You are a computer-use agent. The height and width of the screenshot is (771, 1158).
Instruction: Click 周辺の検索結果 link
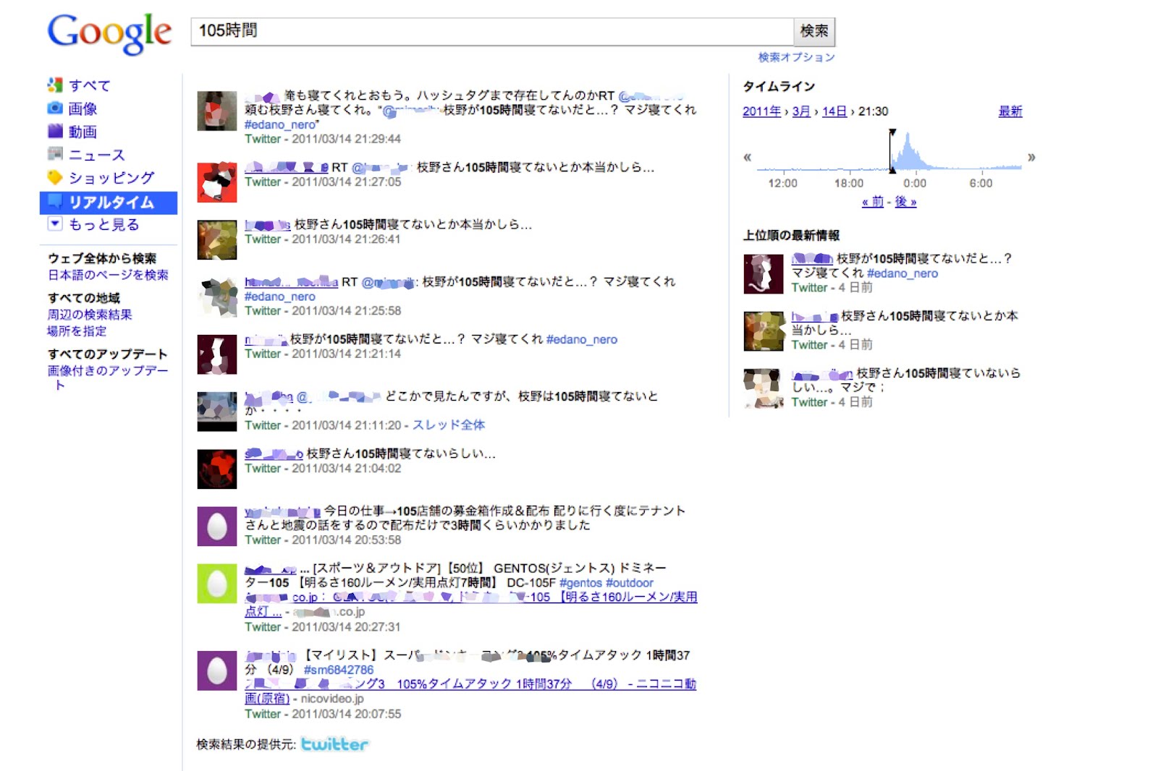(90, 315)
